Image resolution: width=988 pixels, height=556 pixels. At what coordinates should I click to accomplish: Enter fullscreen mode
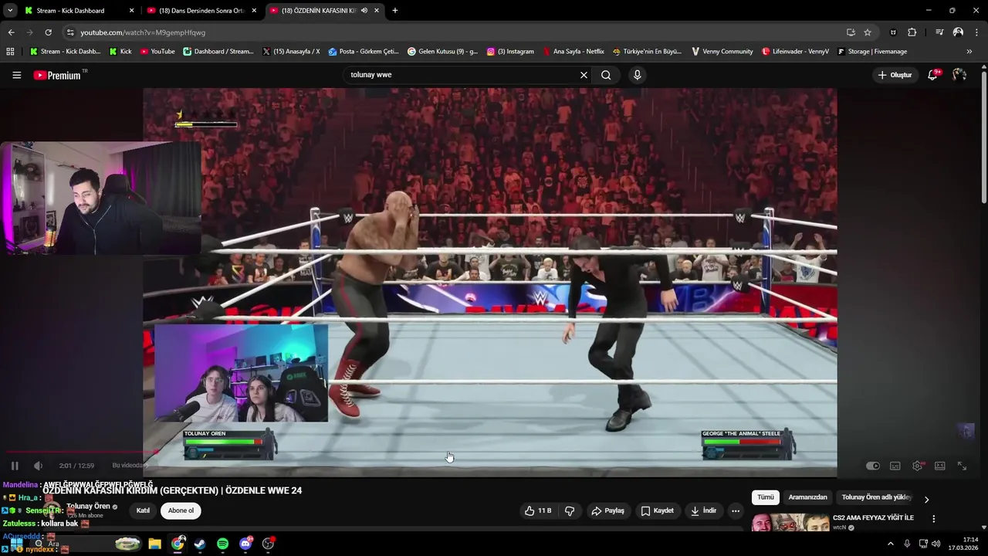click(963, 466)
